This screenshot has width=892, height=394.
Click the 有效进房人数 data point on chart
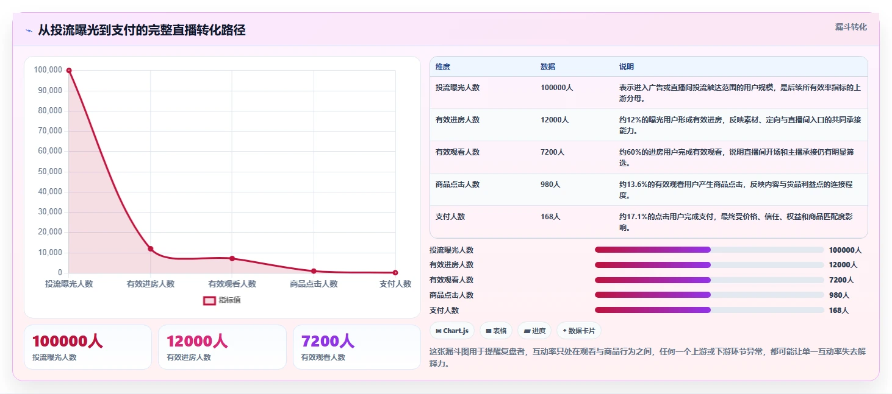pos(151,248)
